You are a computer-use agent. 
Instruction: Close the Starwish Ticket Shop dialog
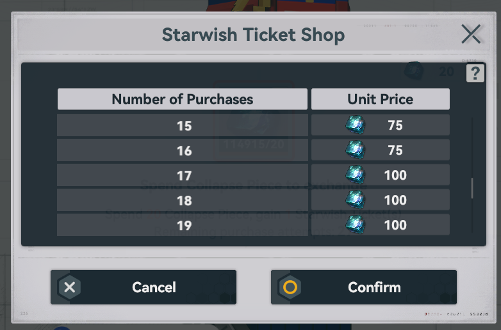471,35
